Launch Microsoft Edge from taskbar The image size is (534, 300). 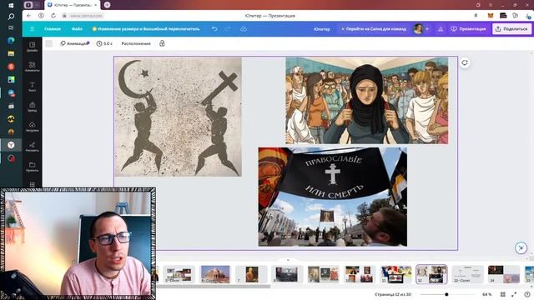[11, 40]
